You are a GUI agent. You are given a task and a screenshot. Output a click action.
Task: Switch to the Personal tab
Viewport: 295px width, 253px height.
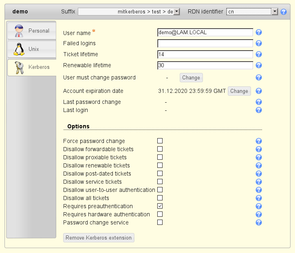[32, 31]
